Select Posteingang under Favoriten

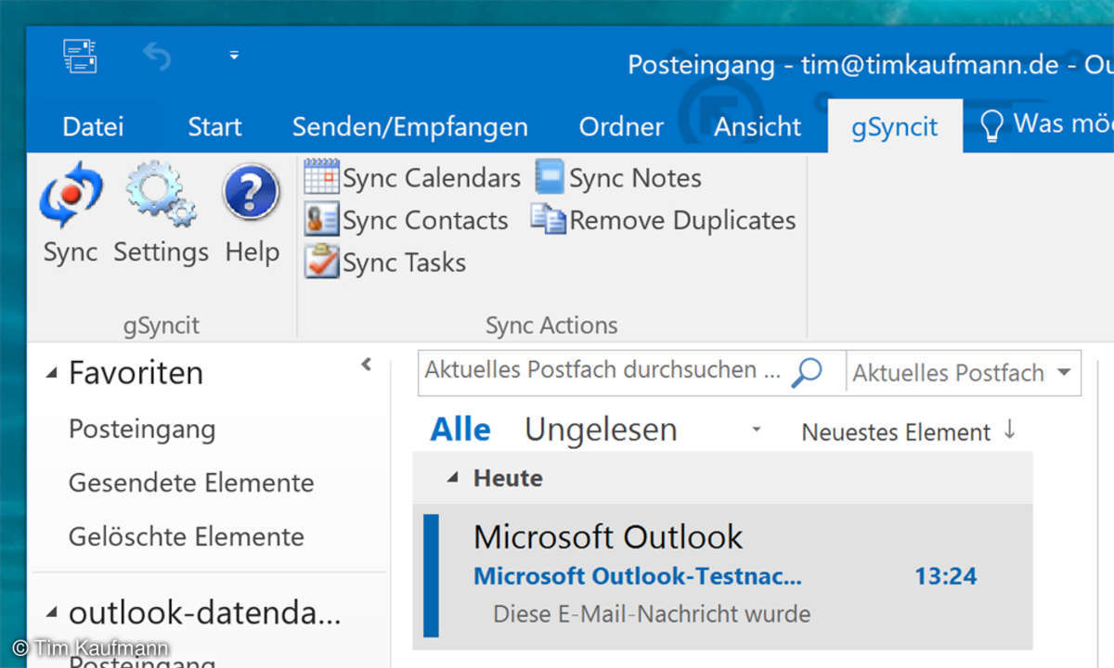pos(142,430)
